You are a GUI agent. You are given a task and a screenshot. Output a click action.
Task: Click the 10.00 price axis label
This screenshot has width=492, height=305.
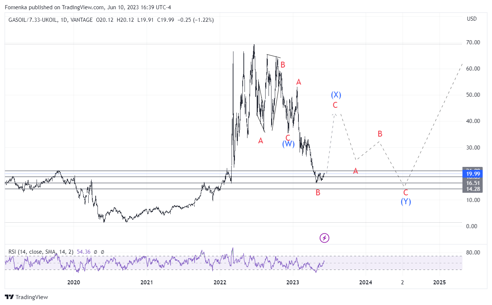(474, 200)
